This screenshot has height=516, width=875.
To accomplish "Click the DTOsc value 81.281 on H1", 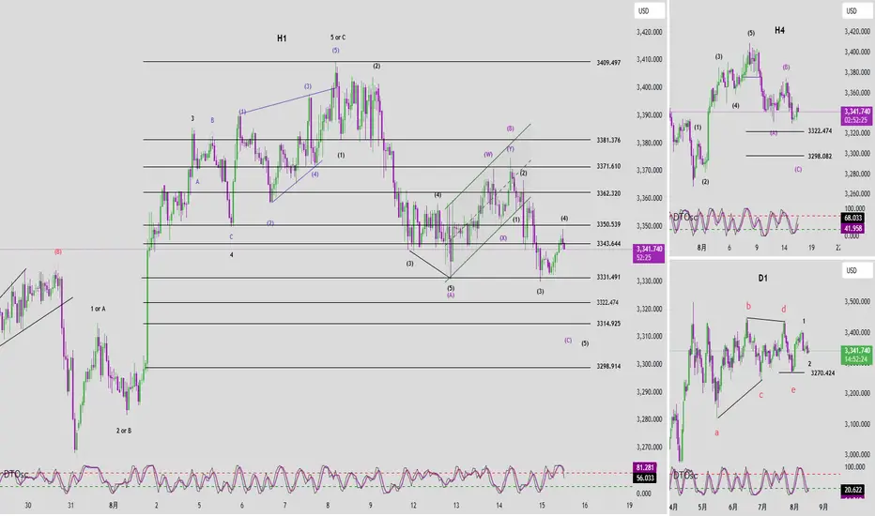I will (645, 467).
